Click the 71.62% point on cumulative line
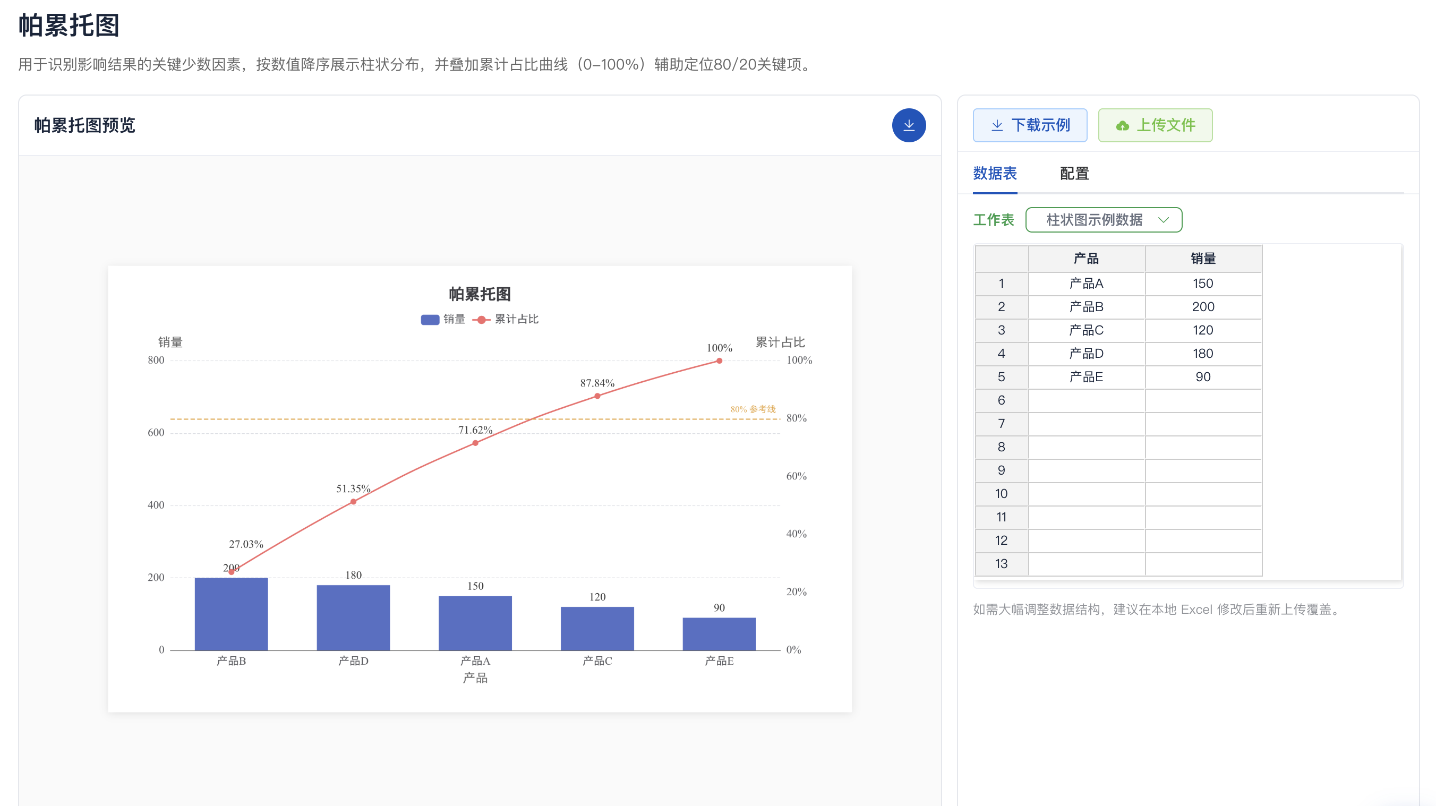 click(x=475, y=443)
